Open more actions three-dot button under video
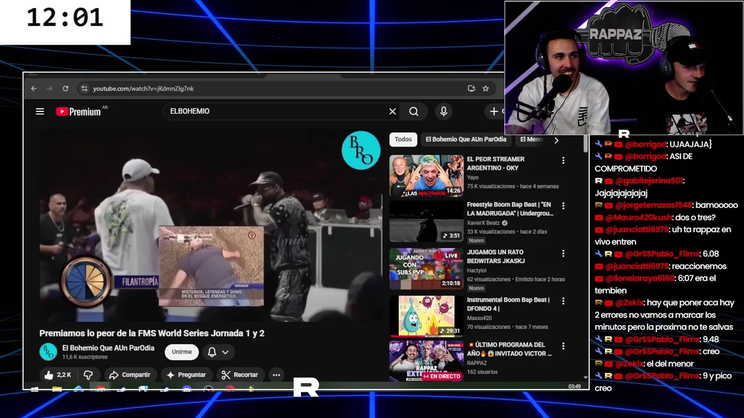This screenshot has height=418, width=744. point(277,375)
